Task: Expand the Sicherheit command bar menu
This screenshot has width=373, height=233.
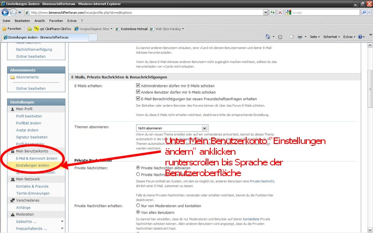Action: (x=331, y=36)
